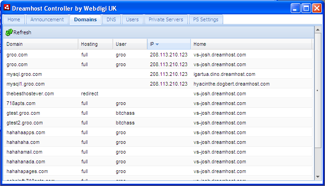Screen dimensions: 325x186
Task: Select the hahahaha.com domain
Action: 23,143
